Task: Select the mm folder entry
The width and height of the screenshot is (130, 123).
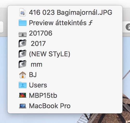Action: (x=65, y=64)
